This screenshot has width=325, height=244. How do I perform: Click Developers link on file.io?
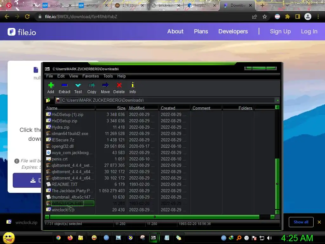[233, 31]
